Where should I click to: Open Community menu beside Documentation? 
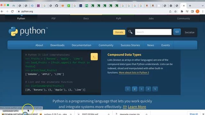106,45
